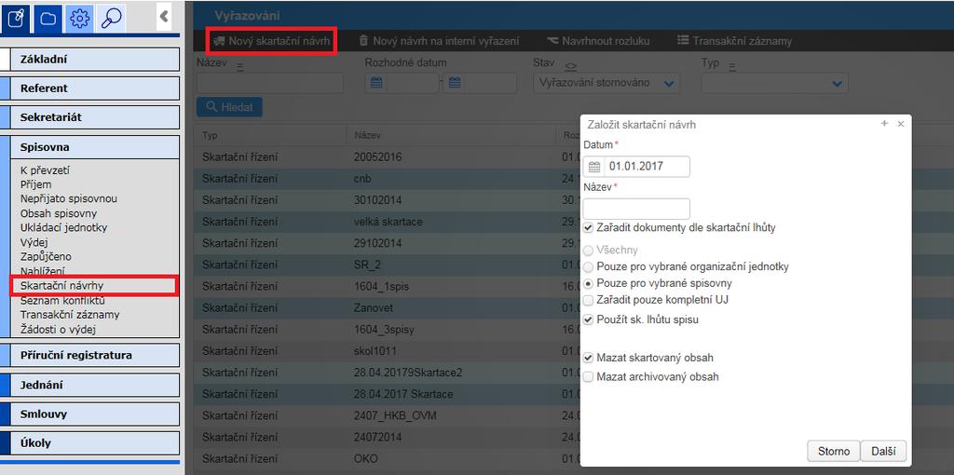
Task: Open the settings gear icon
Action: pyautogui.click(x=80, y=19)
